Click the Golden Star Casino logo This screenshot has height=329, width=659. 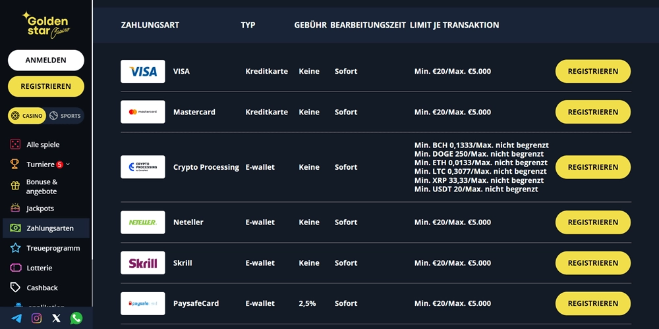pos(45,24)
